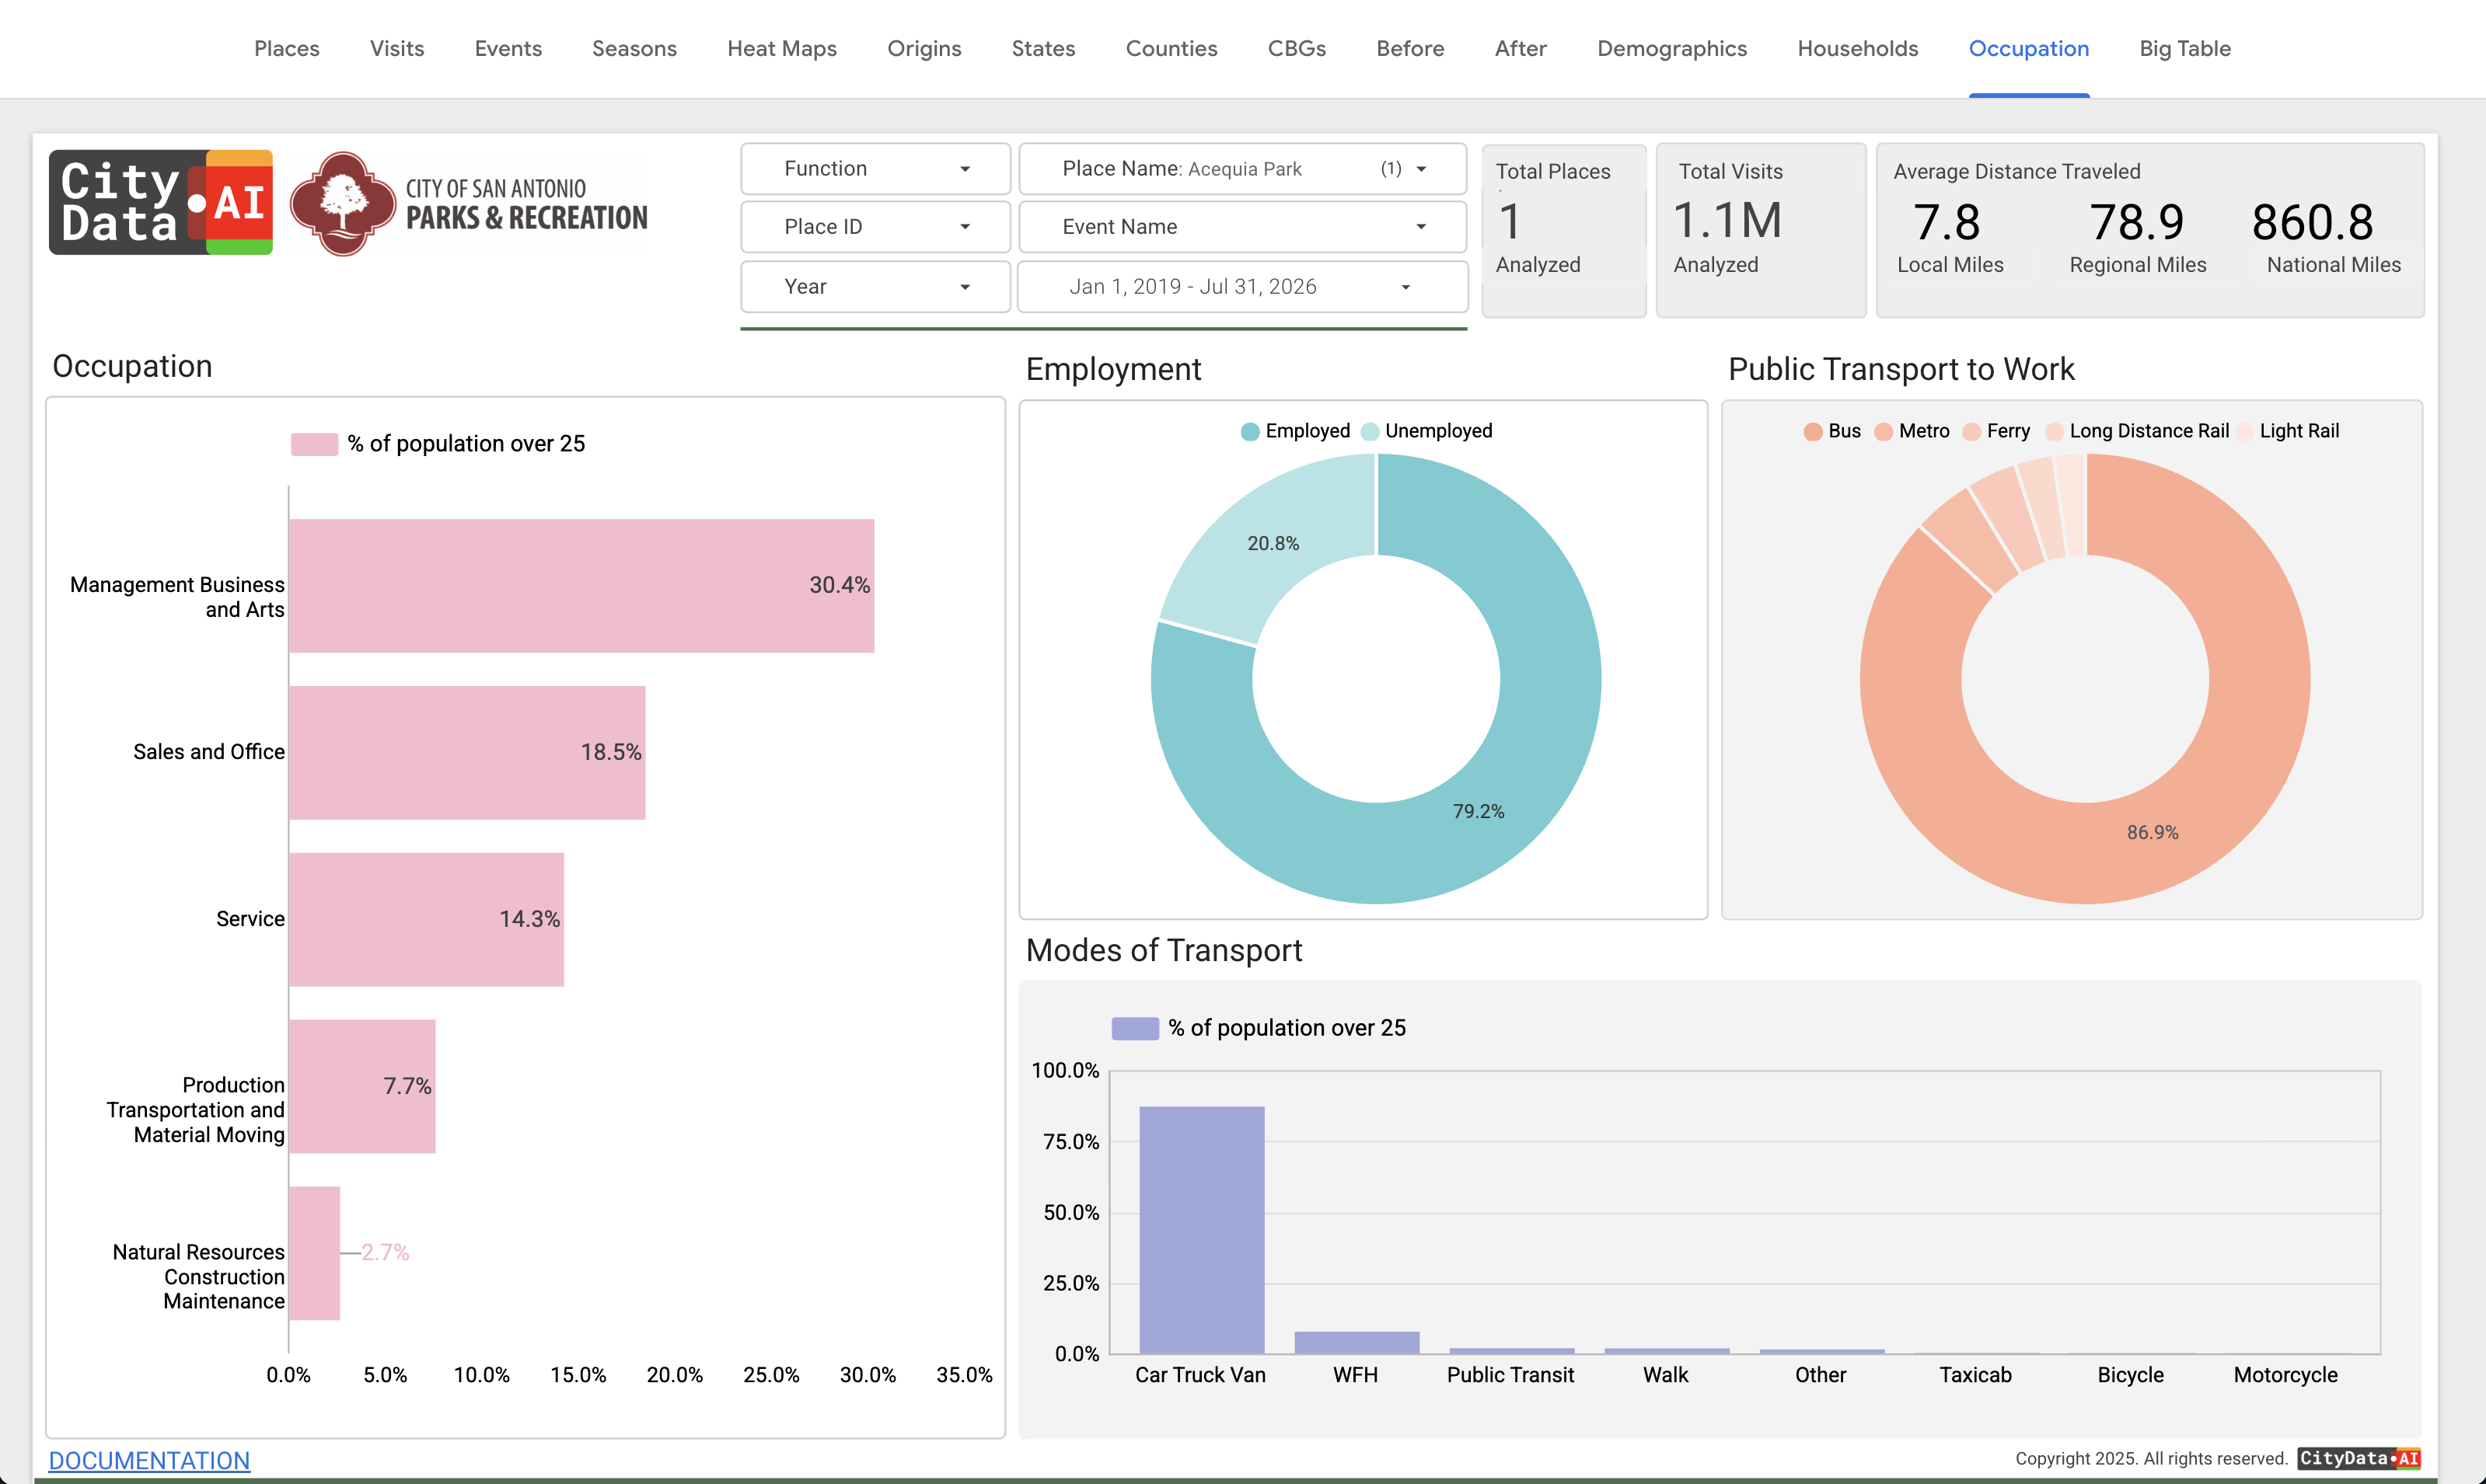Switch to the Seasons tab
The image size is (2486, 1484).
click(634, 48)
